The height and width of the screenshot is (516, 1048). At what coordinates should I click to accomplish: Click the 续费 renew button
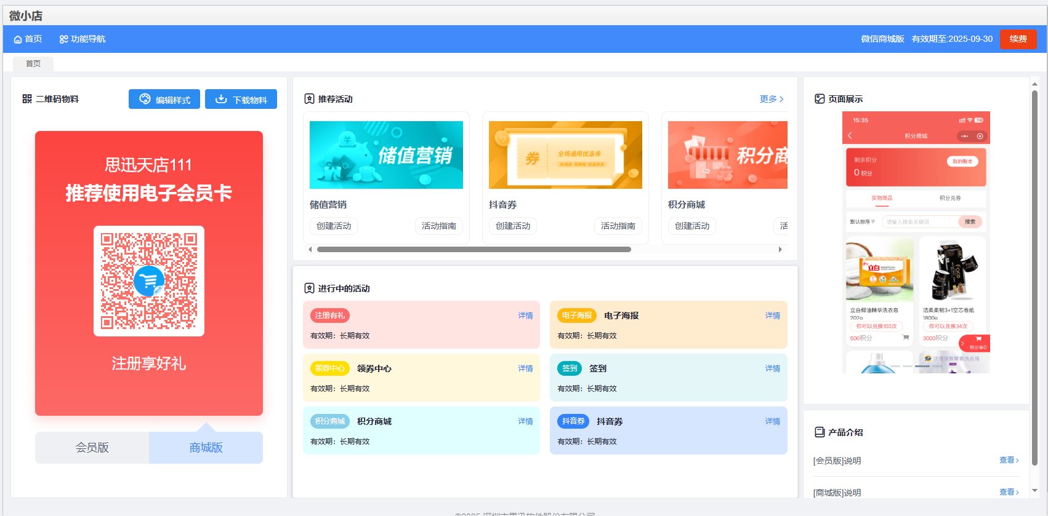pyautogui.click(x=1018, y=39)
